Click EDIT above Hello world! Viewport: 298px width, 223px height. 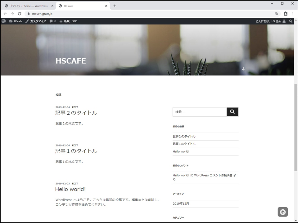point(75,183)
